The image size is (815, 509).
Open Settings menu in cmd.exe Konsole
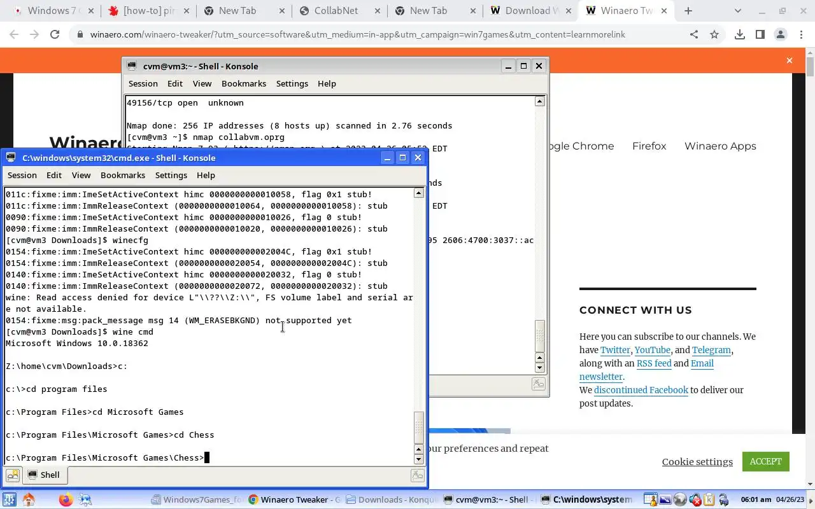171,175
